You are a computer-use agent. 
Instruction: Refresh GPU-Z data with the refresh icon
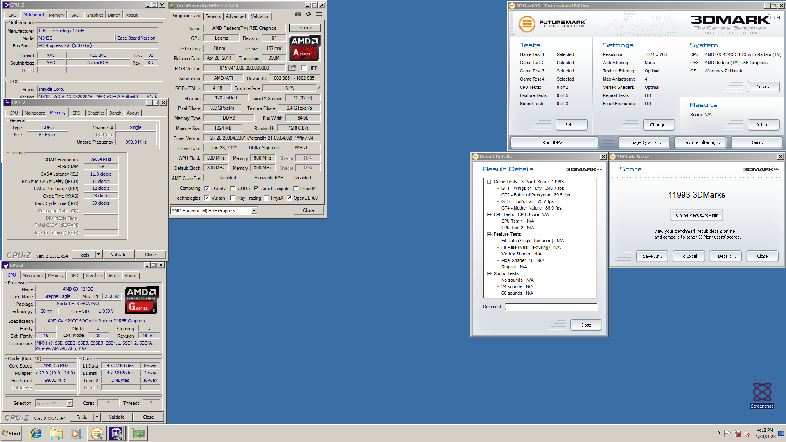pos(308,14)
